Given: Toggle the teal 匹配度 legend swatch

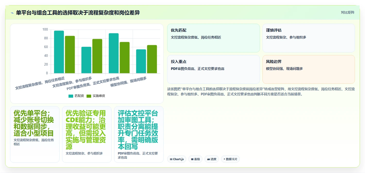Looking at the screenshot, I should pyautogui.click(x=71, y=96).
